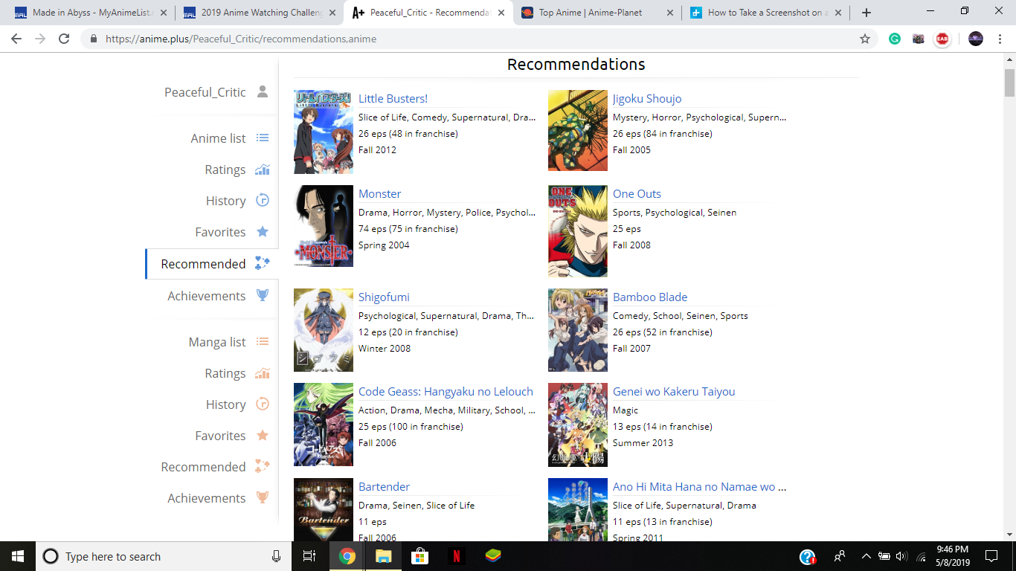This screenshot has height=571, width=1016.
Task: Click the anime Achievements trophy icon
Action: 262,295
